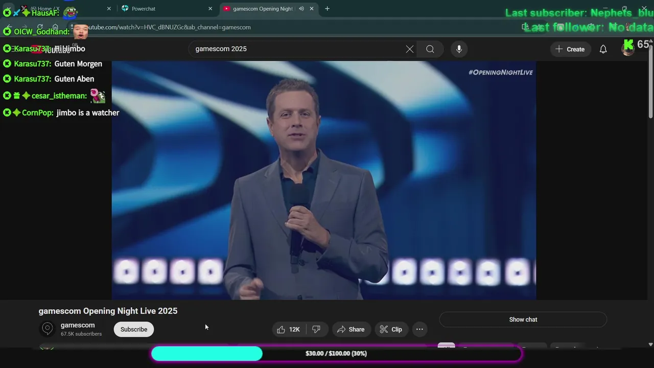The height and width of the screenshot is (368, 654).
Task: Close the gamescom Opening Night tab
Action: tap(312, 9)
